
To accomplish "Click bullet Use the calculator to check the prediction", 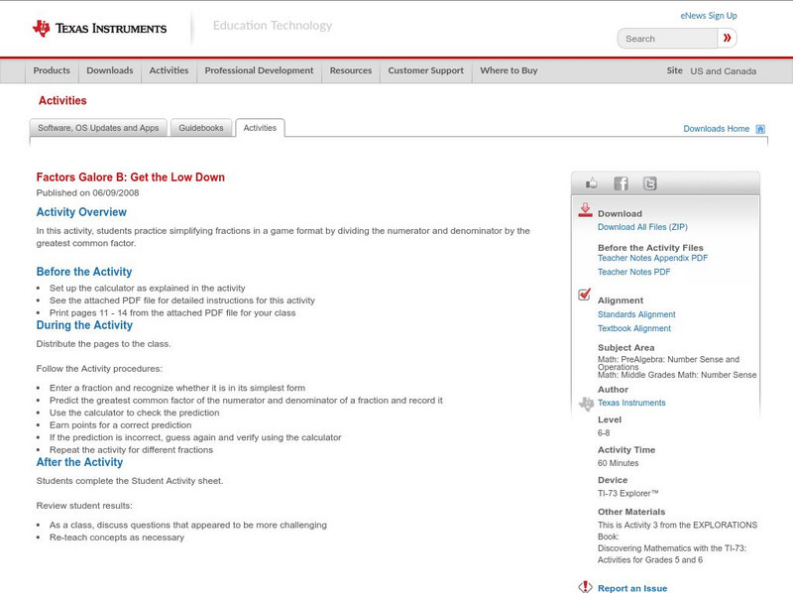I will (135, 413).
